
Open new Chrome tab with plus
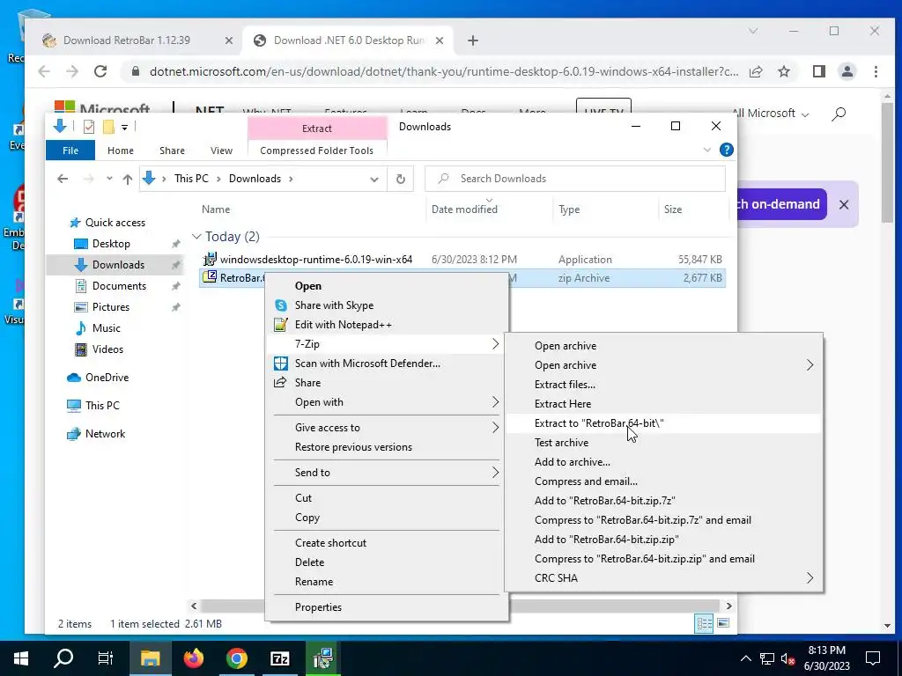tap(473, 40)
